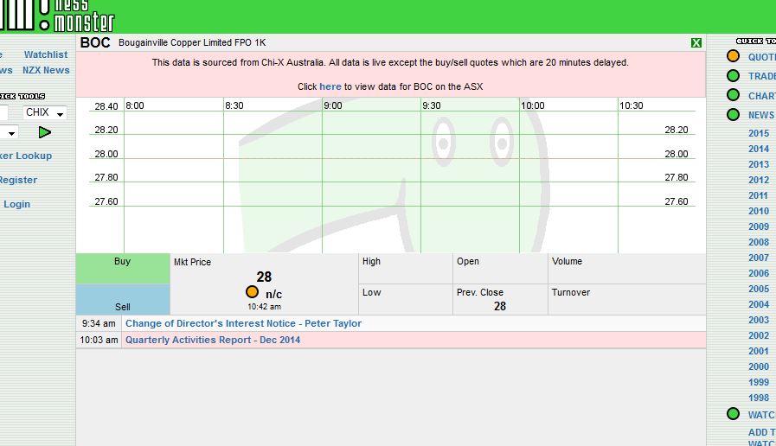This screenshot has height=446, width=776.
Task: Select news year 2004
Action: [759, 304]
